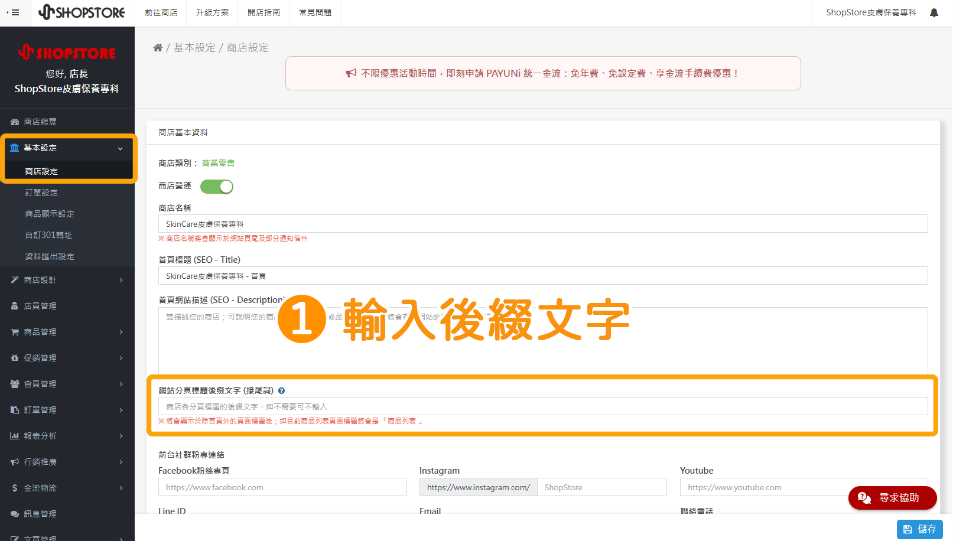The image size is (953, 541).
Task: Click the home icon in the breadcrumb
Action: pos(158,47)
